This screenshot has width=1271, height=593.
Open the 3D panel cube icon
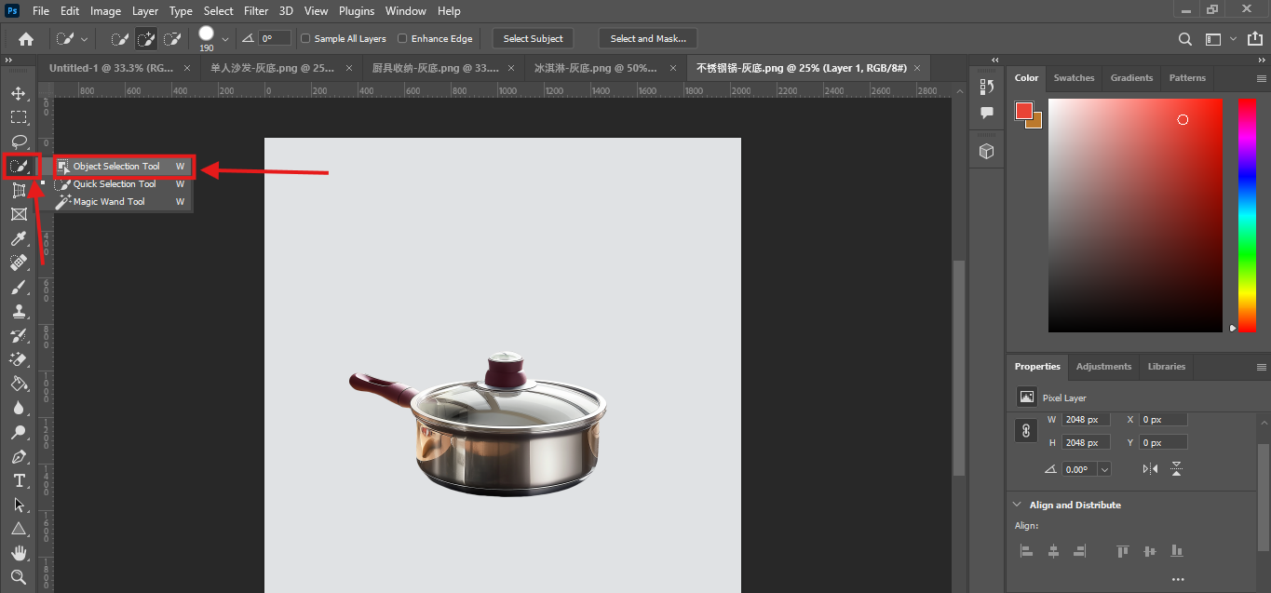click(x=987, y=151)
